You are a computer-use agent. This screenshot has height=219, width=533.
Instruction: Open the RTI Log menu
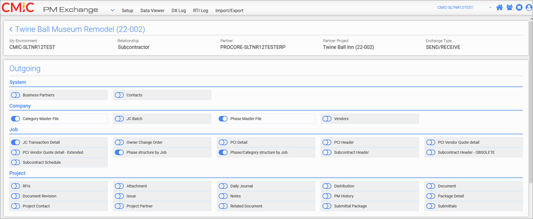click(x=200, y=10)
